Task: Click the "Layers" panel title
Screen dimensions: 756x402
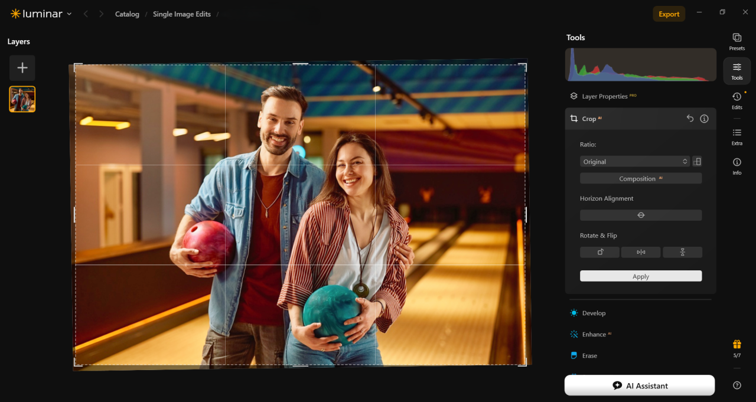Action: point(19,41)
